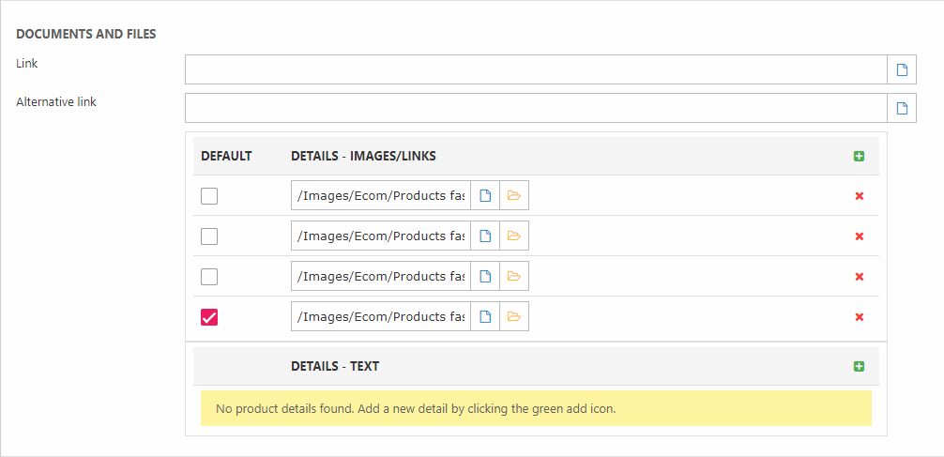Delete the first image detail row

(859, 196)
